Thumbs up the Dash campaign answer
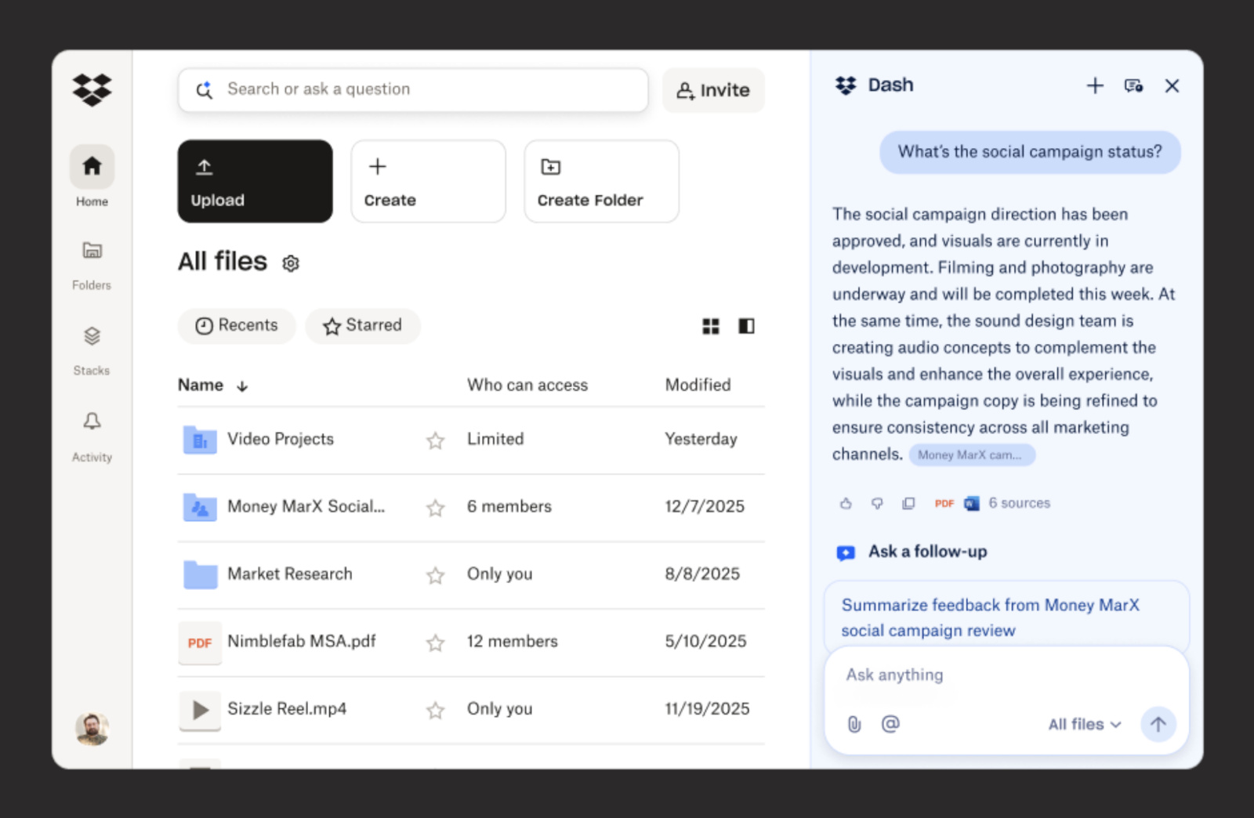This screenshot has height=818, width=1254. (x=846, y=504)
